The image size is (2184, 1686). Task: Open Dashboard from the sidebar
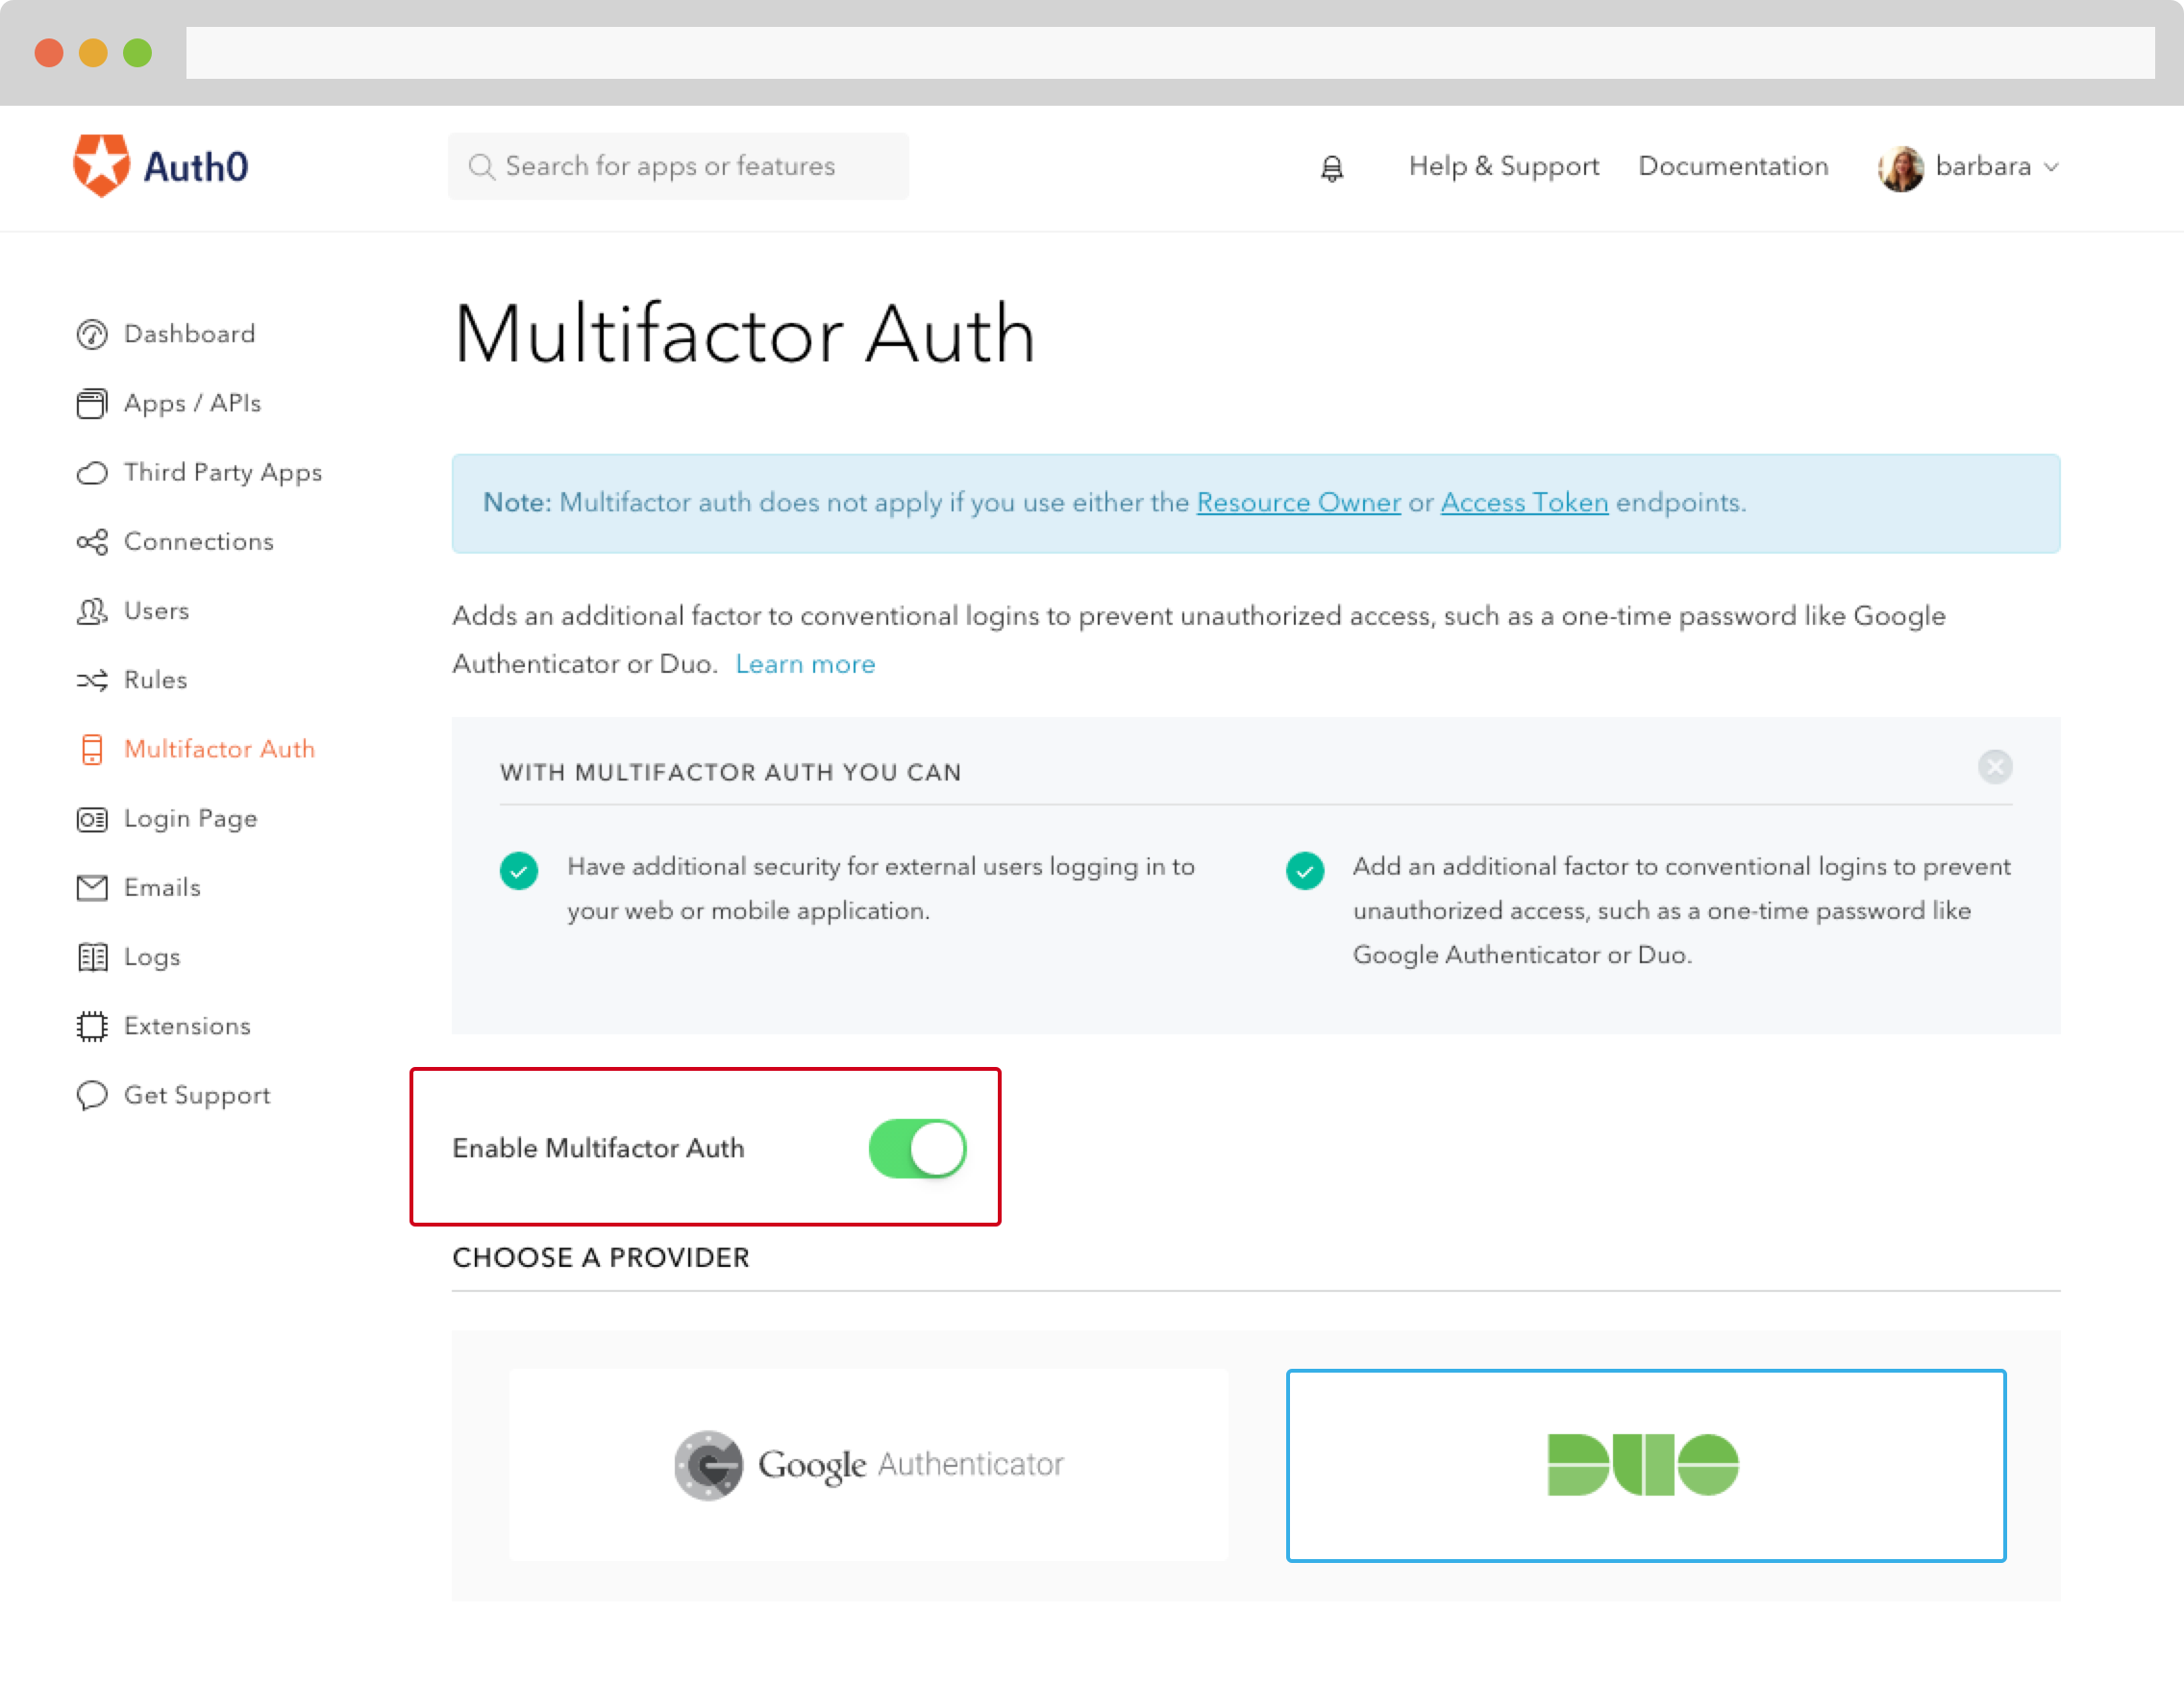(x=188, y=333)
